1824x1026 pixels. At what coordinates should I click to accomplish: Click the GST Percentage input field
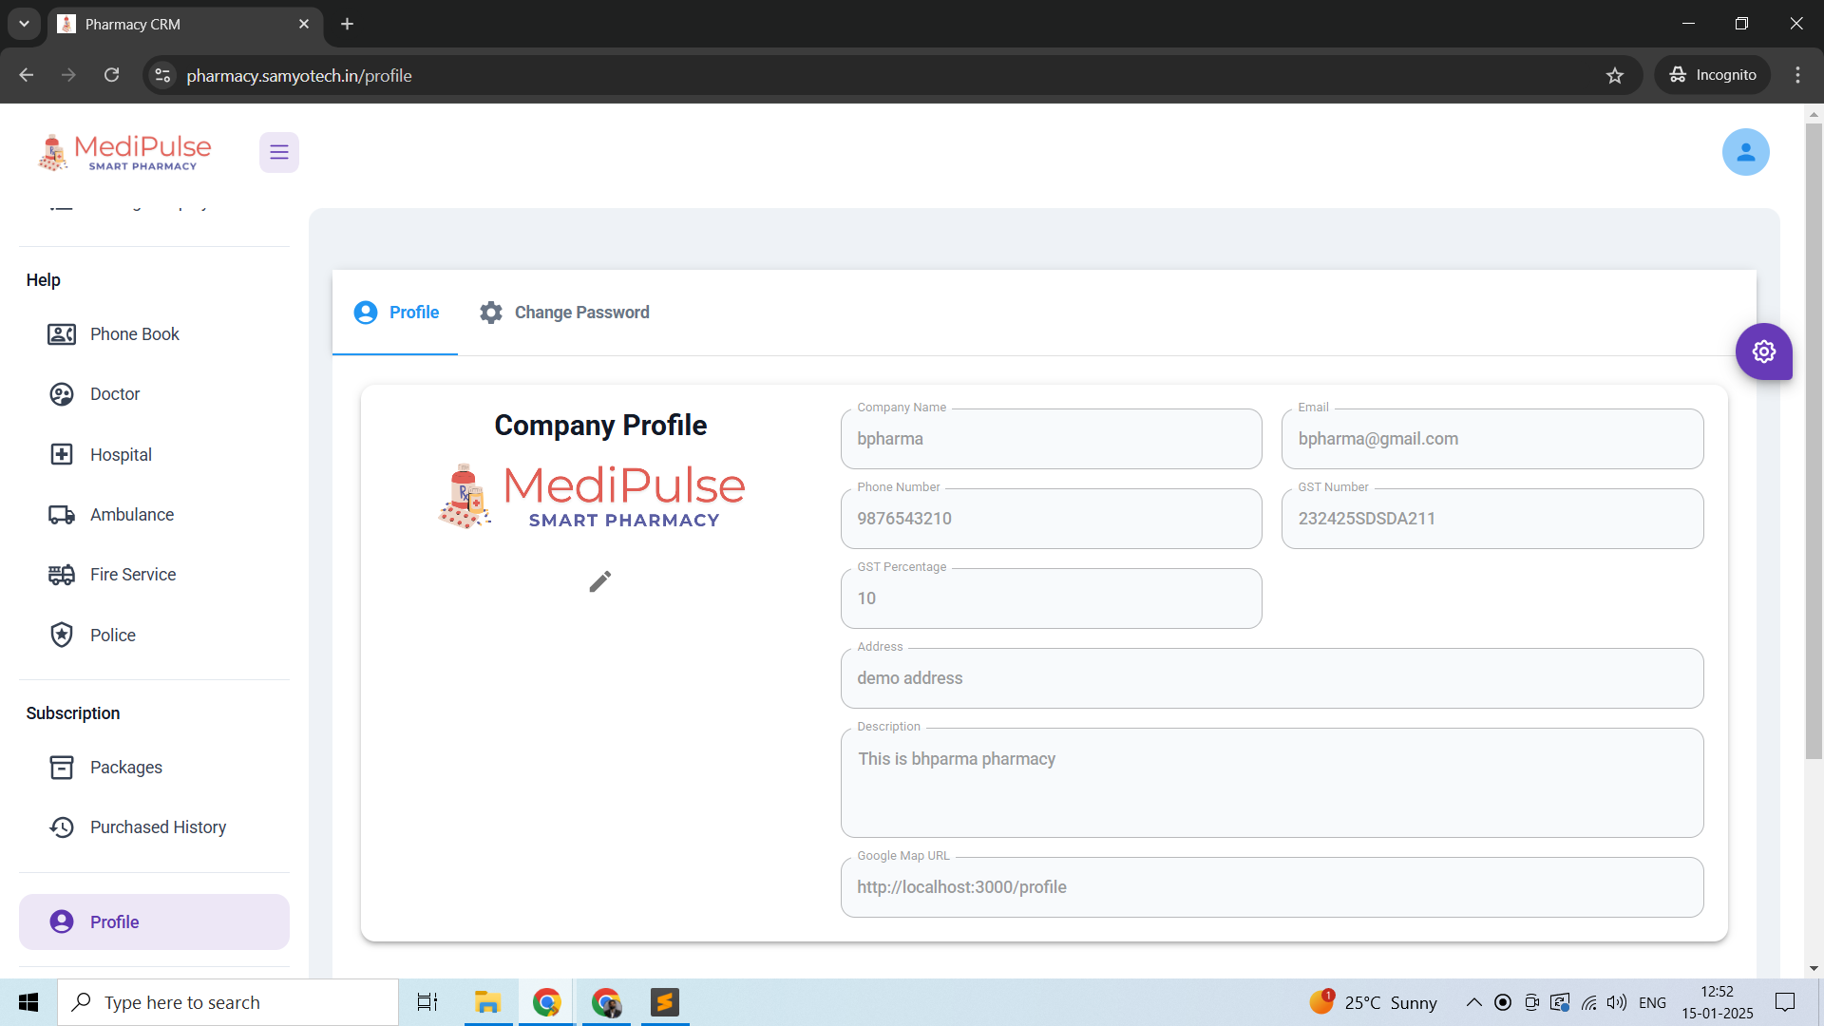coord(1051,598)
